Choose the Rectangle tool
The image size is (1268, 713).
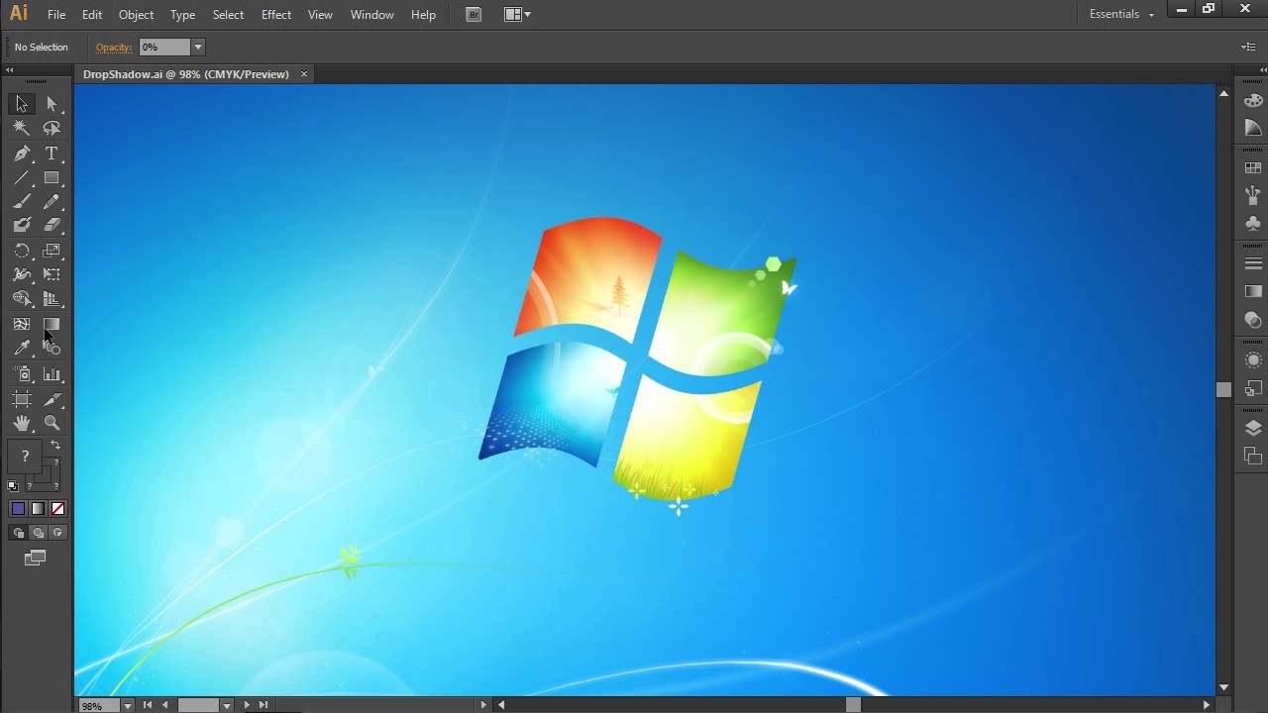click(x=52, y=178)
